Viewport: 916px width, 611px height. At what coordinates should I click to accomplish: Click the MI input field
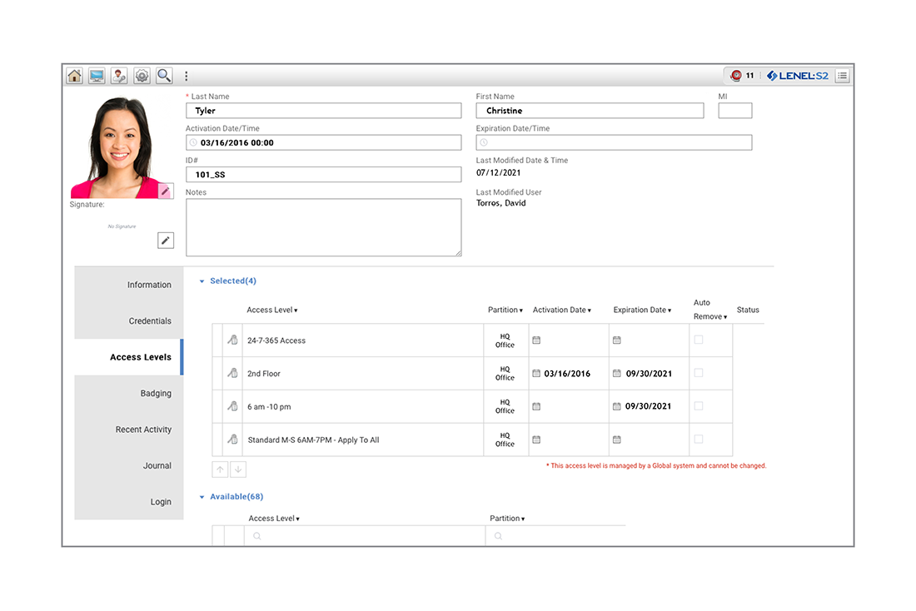click(x=735, y=111)
